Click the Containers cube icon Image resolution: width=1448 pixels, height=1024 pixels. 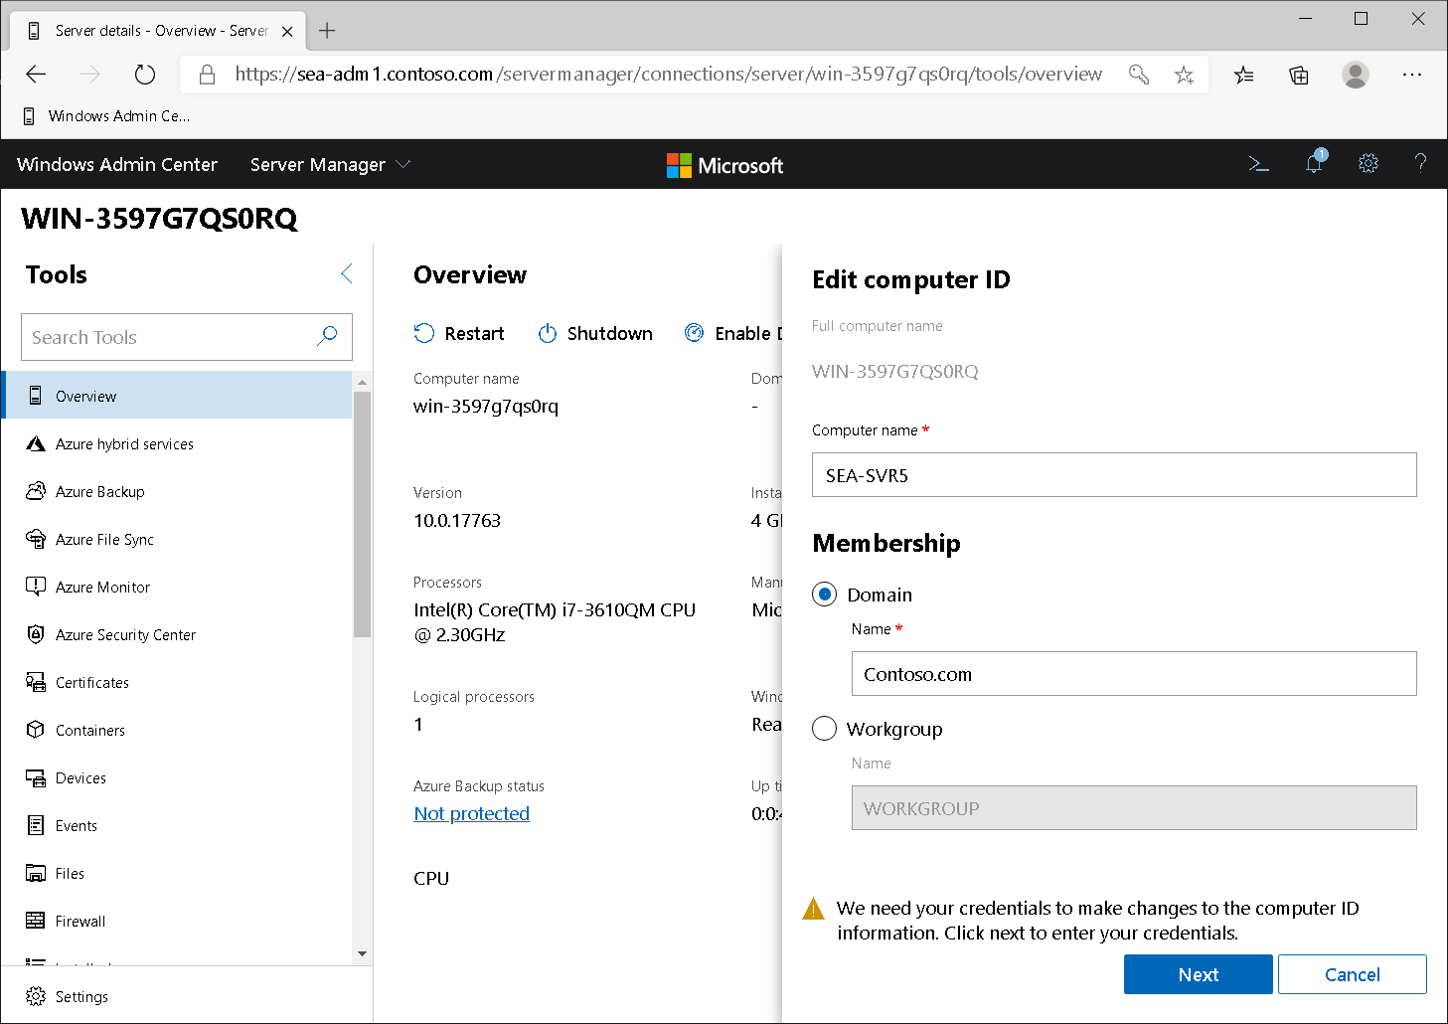(x=36, y=730)
